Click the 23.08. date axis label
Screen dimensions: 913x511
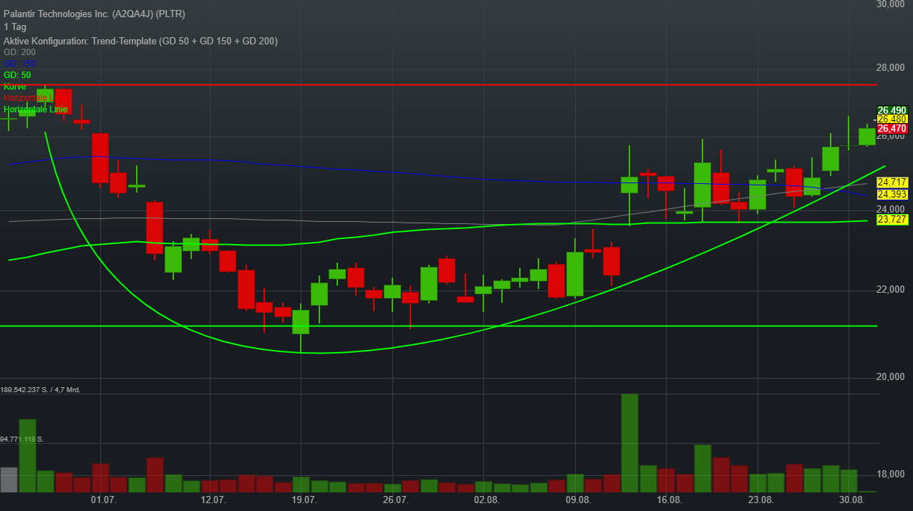coord(760,500)
